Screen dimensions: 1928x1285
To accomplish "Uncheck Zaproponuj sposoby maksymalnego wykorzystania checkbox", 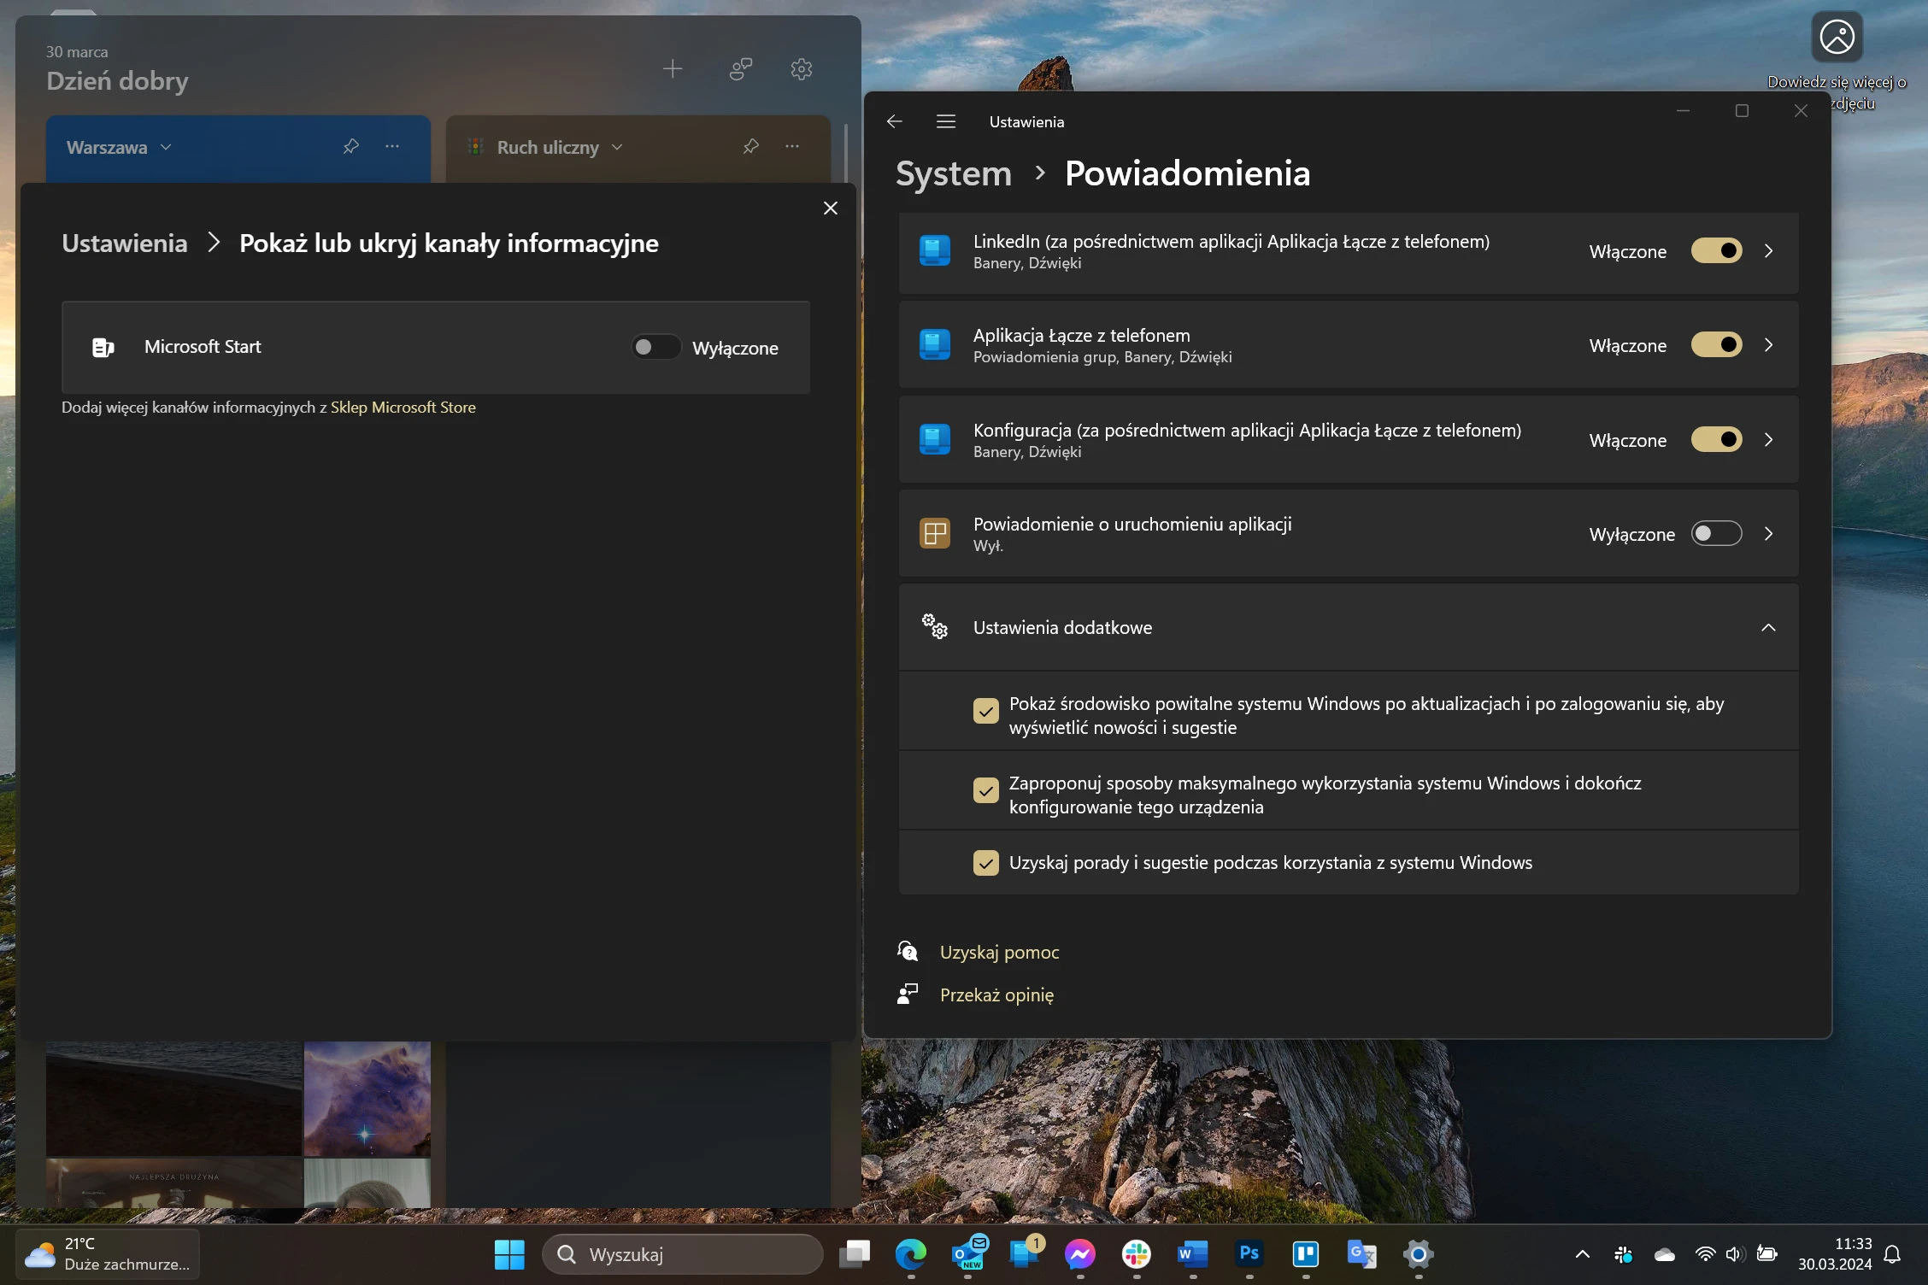I will [x=985, y=790].
